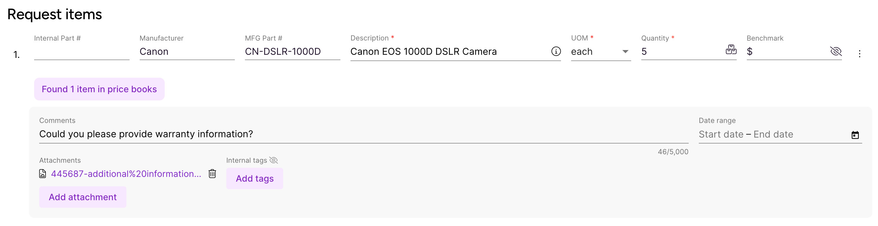Expand the UOM dropdown arrow
Image resolution: width=878 pixels, height=226 pixels.
[x=625, y=52]
